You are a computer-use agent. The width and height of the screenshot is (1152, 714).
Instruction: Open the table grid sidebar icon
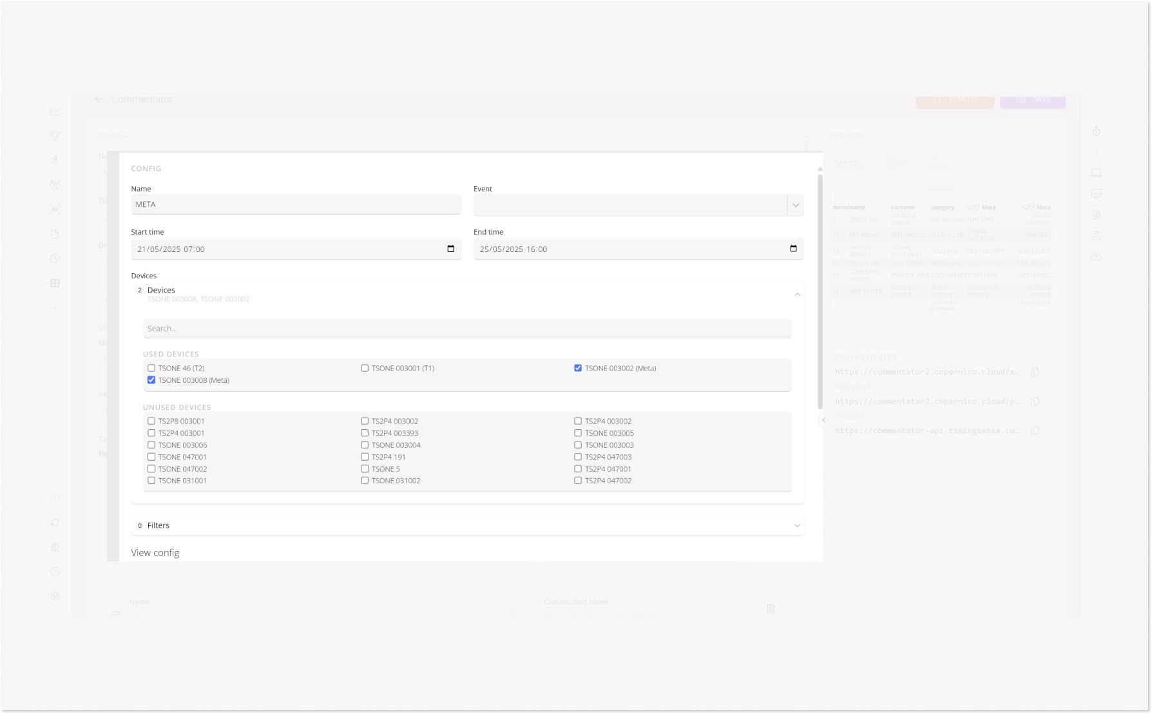coord(55,283)
